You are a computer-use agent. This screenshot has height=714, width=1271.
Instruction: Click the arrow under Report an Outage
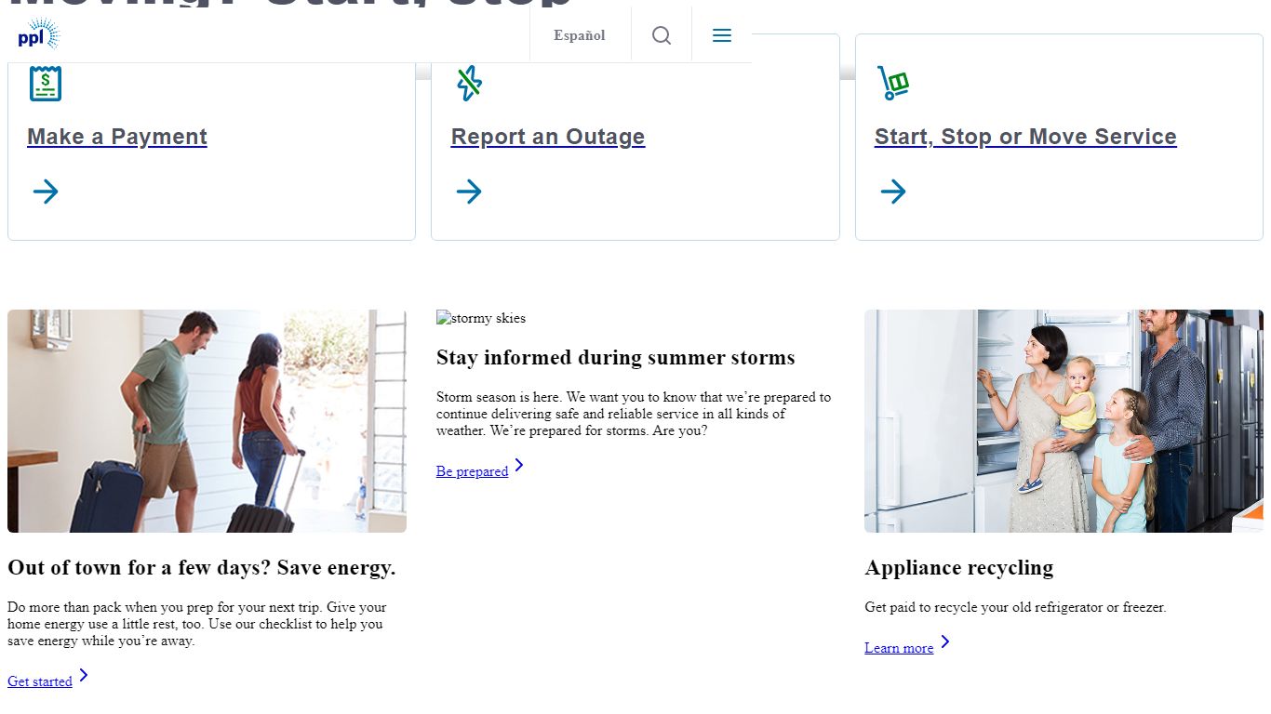(x=469, y=192)
